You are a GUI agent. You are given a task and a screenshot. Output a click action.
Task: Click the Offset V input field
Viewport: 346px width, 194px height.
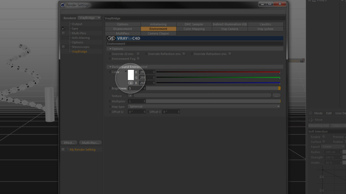pos(170,112)
